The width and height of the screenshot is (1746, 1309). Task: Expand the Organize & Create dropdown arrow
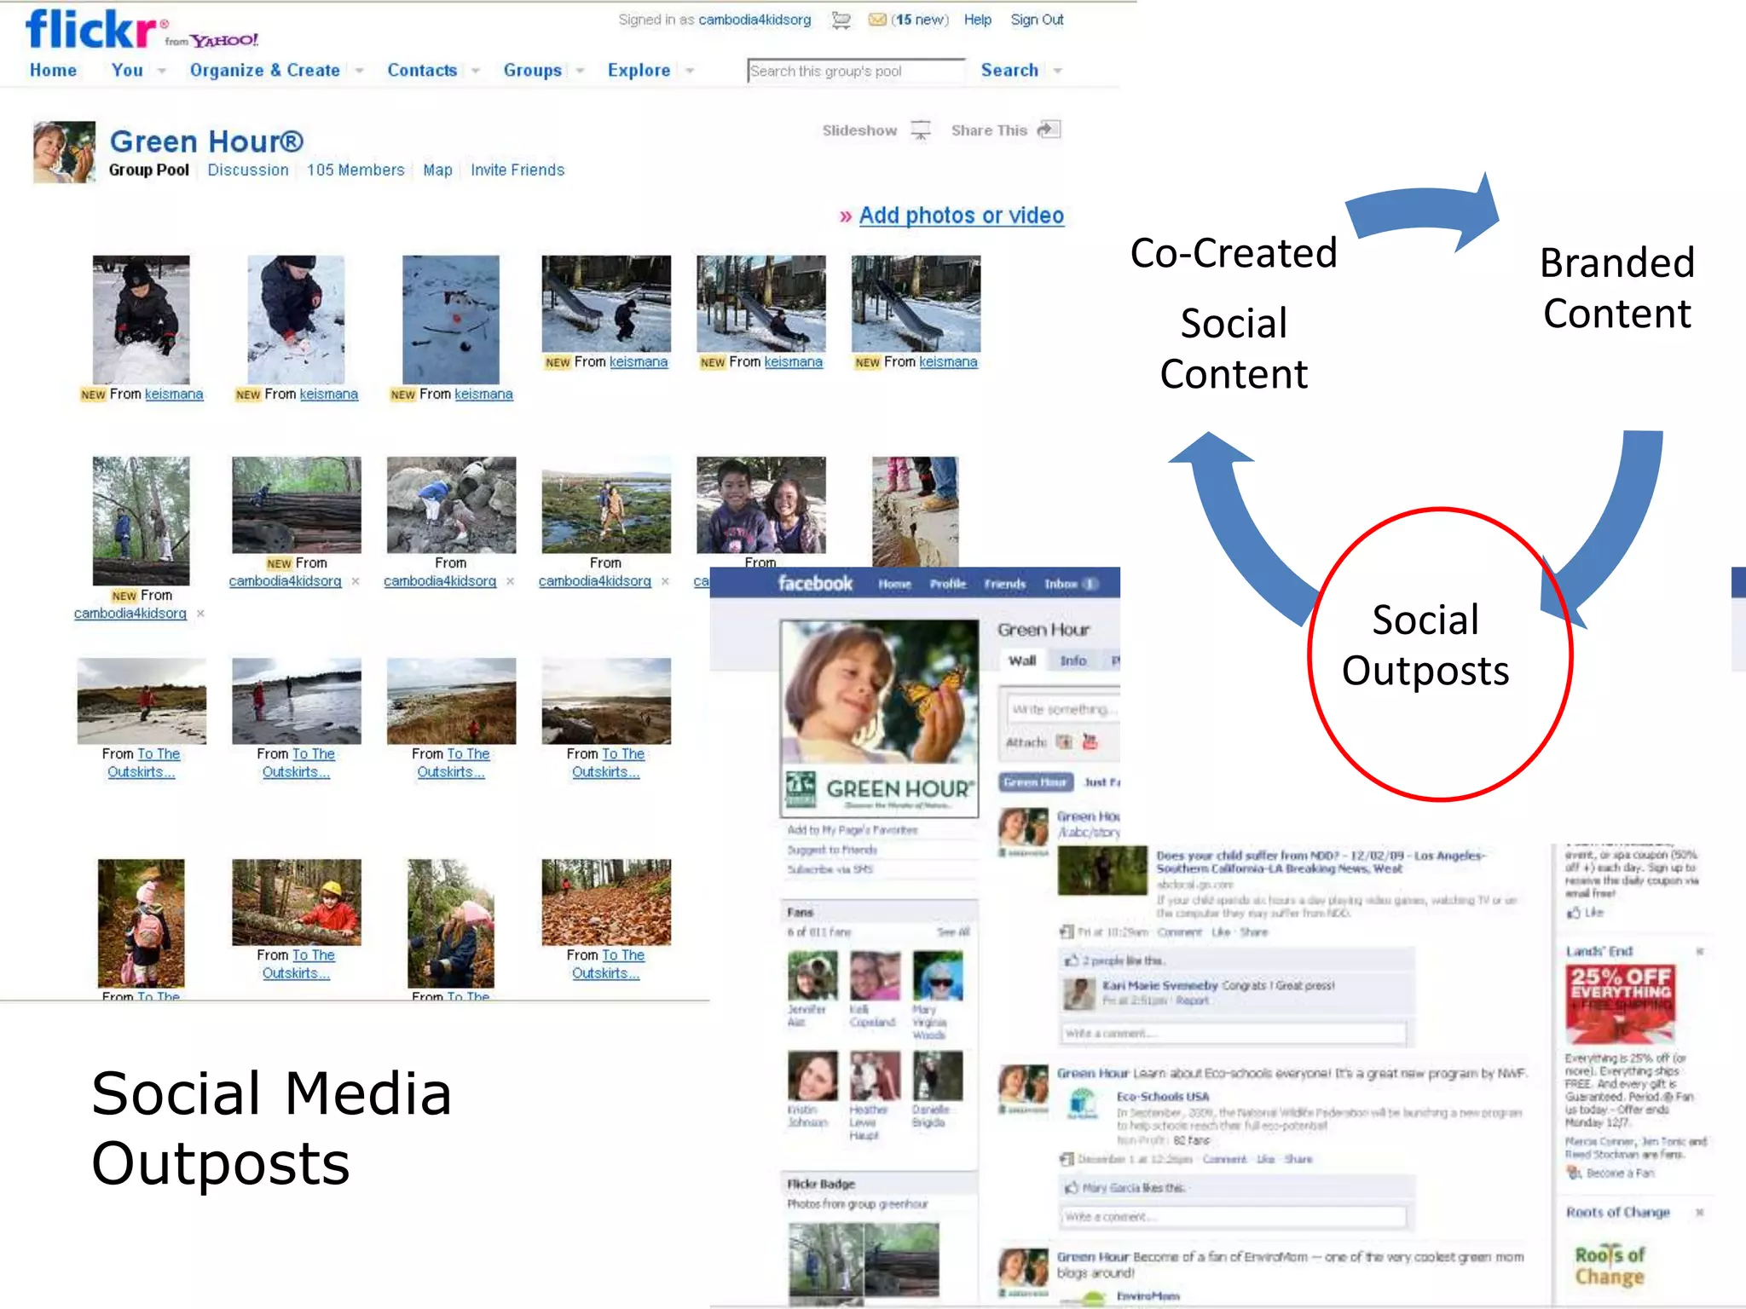point(360,72)
